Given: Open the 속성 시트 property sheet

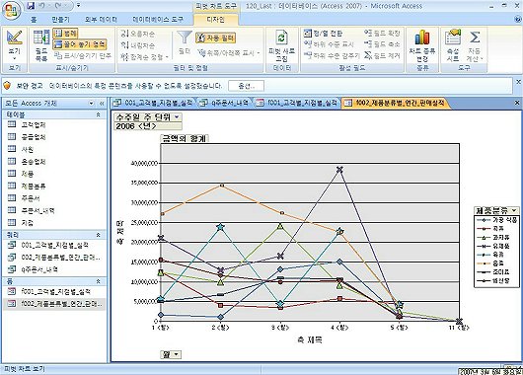Looking at the screenshot, I should point(453,45).
